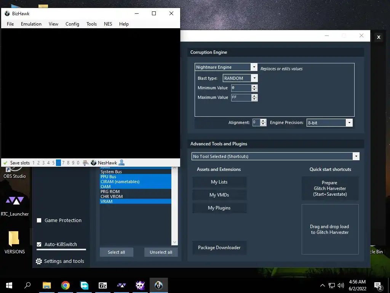Open the View menu in BizHawk
The height and width of the screenshot is (293, 390).
click(x=53, y=24)
